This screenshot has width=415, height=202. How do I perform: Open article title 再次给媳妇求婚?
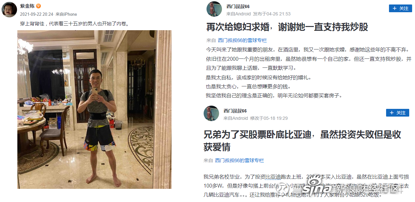287,27
